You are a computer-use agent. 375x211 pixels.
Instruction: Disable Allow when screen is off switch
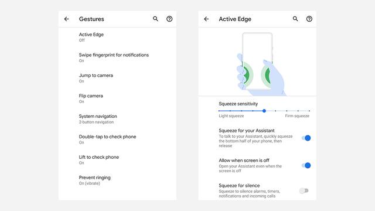(x=306, y=165)
